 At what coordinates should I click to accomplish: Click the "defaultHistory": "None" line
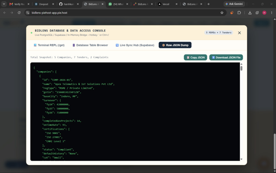60,153
